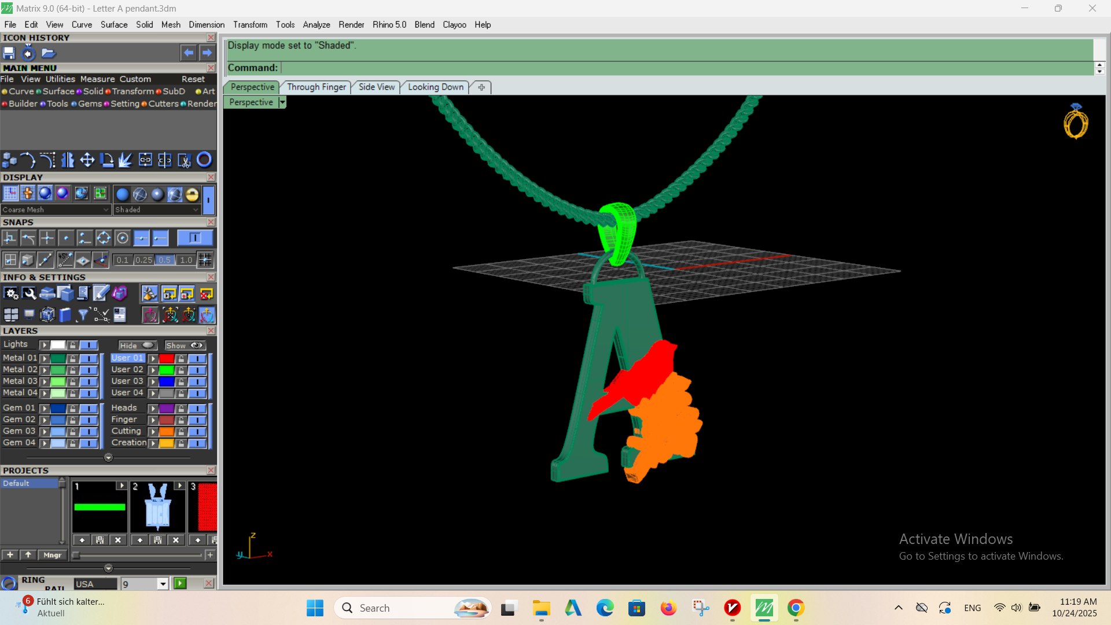
Task: Select the wireframe sphere display icon
Action: pyautogui.click(x=140, y=194)
